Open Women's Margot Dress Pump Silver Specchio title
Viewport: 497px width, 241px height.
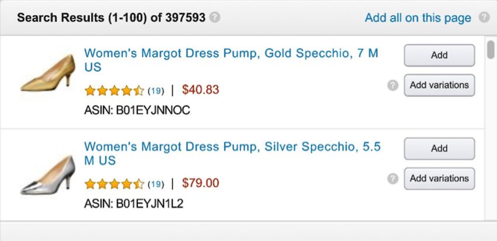[x=232, y=153]
